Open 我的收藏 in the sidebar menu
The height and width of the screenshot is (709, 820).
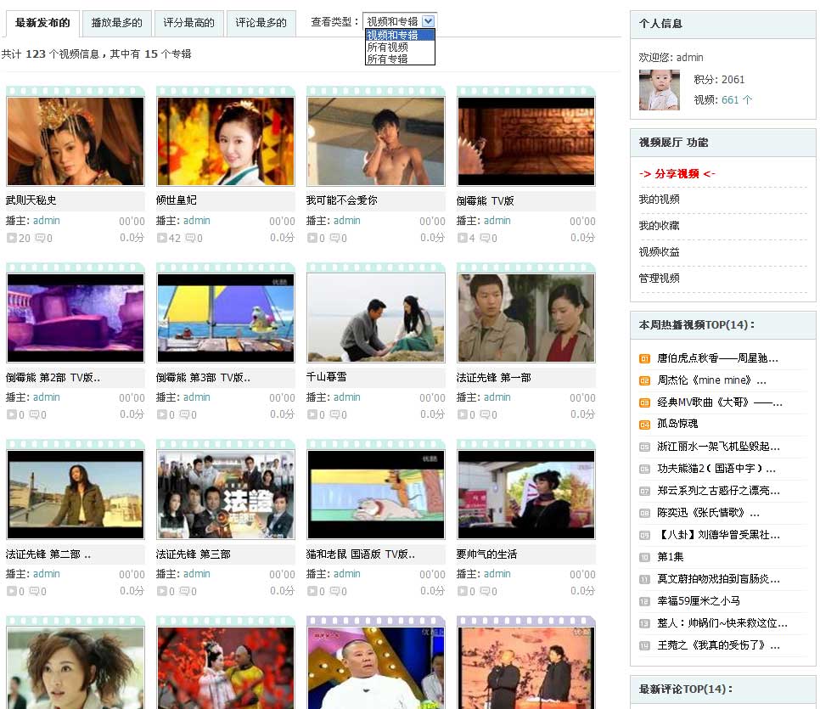tap(659, 226)
